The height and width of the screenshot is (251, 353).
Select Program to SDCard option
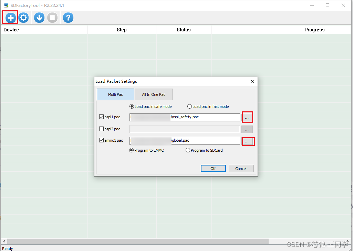click(188, 150)
